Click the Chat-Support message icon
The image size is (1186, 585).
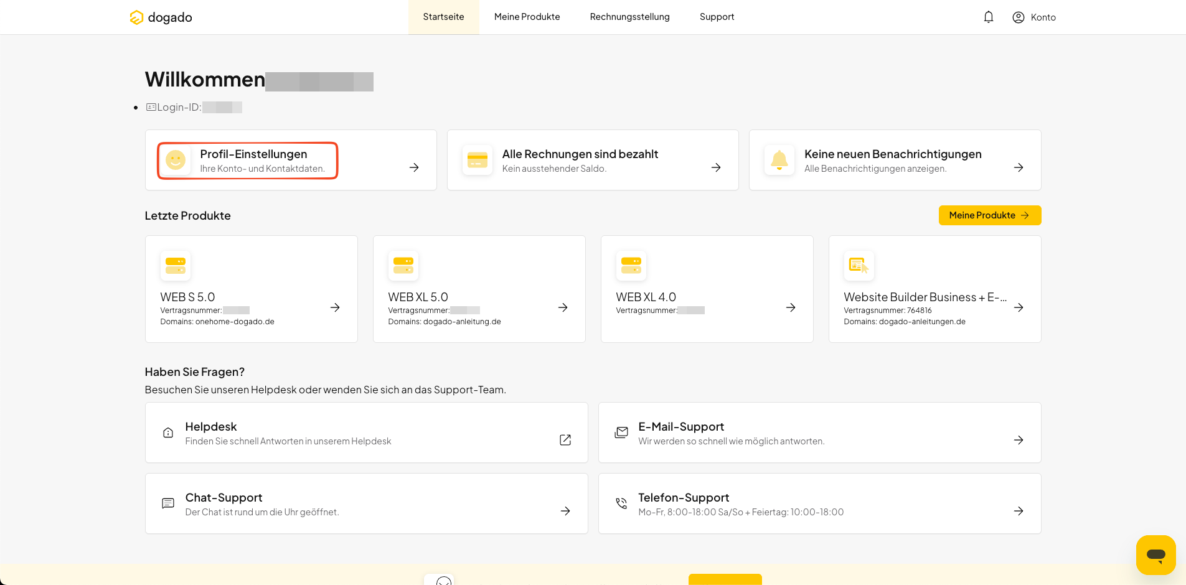(168, 503)
